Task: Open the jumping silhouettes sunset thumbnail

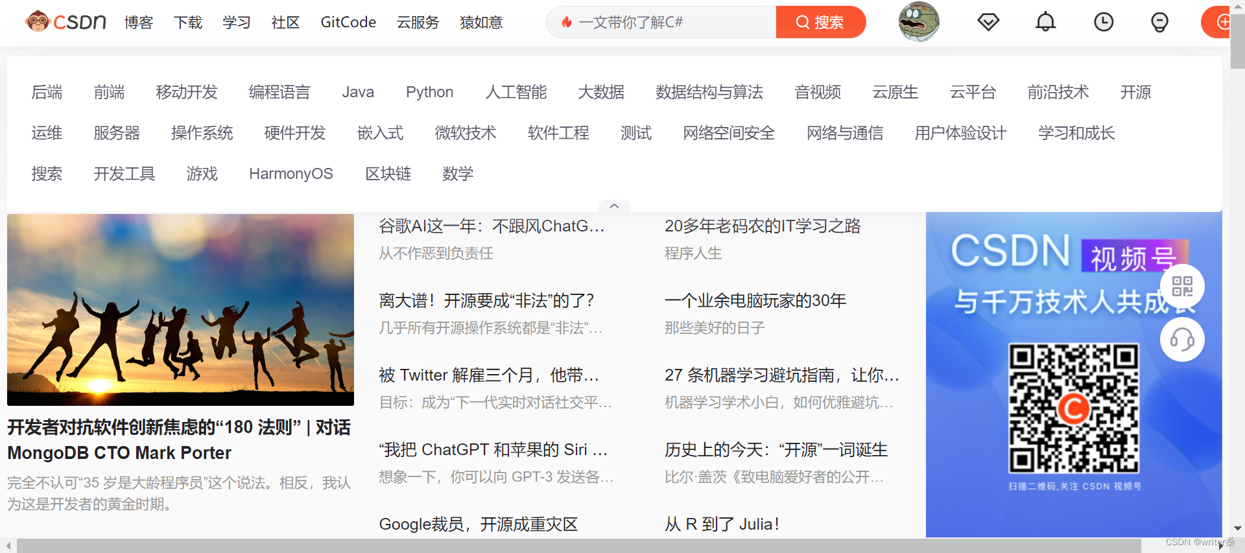Action: coord(180,310)
